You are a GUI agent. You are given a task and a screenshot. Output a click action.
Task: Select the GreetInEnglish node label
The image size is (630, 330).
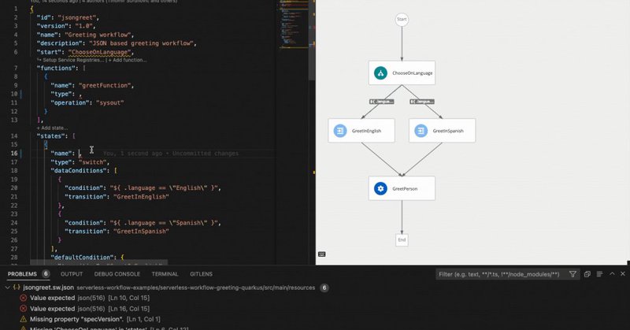366,131
